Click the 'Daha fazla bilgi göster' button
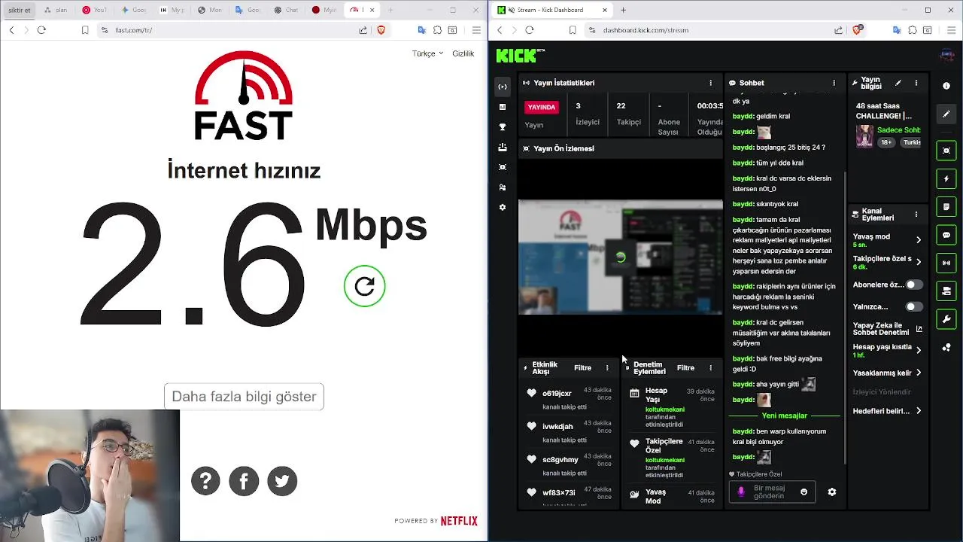Viewport: 963px width, 542px height. (244, 397)
